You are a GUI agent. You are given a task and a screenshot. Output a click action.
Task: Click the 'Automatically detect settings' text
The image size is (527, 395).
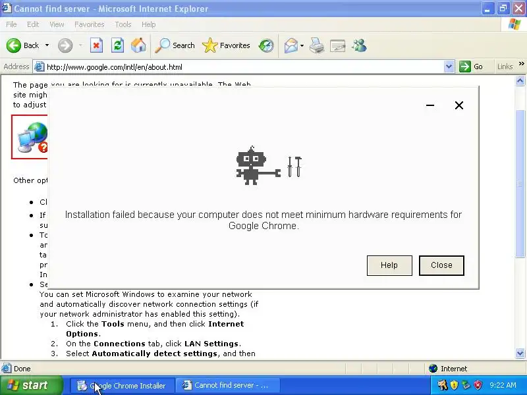pyautogui.click(x=155, y=354)
